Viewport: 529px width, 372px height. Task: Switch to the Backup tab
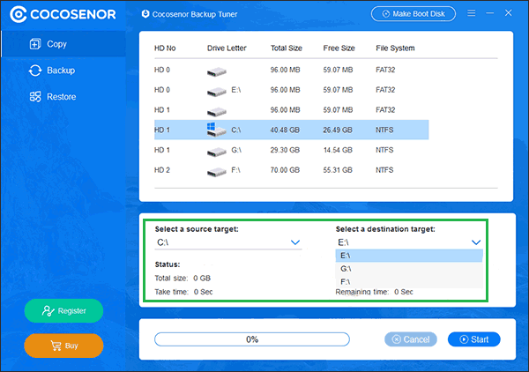pos(60,71)
